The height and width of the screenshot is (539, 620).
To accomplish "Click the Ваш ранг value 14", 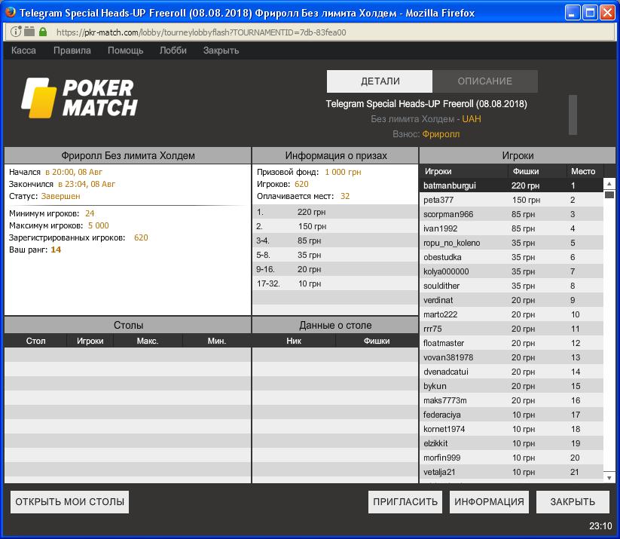I will pos(56,250).
